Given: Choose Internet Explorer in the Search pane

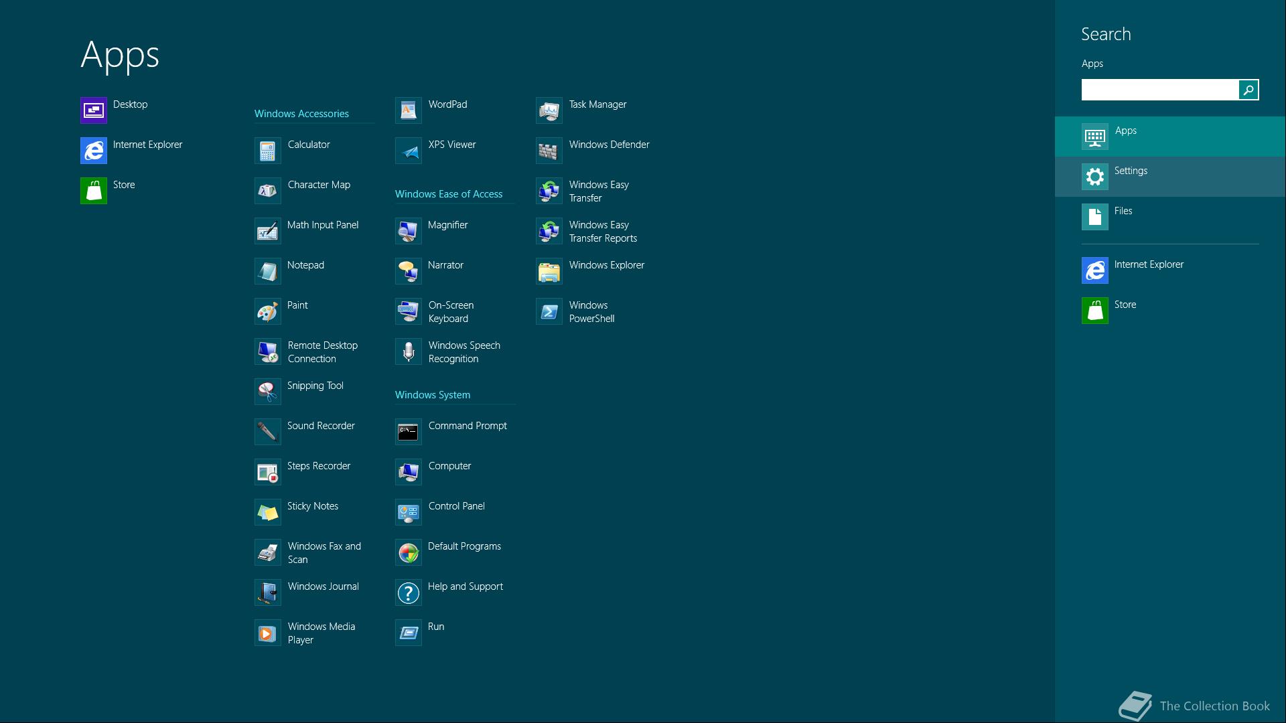Looking at the screenshot, I should (1170, 270).
